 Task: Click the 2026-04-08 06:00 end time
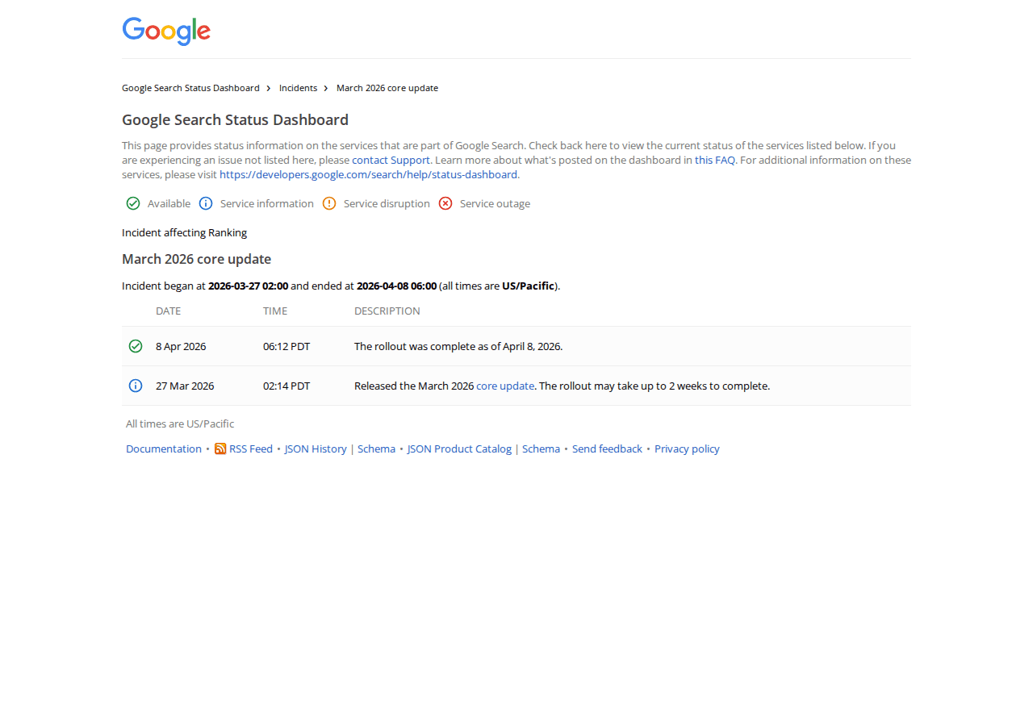tap(396, 286)
